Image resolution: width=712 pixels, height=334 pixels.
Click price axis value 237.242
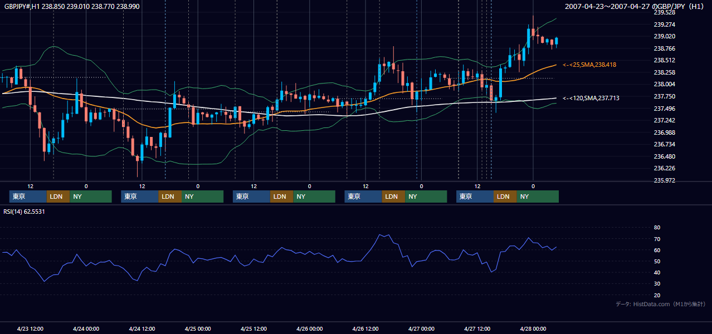(x=665, y=120)
